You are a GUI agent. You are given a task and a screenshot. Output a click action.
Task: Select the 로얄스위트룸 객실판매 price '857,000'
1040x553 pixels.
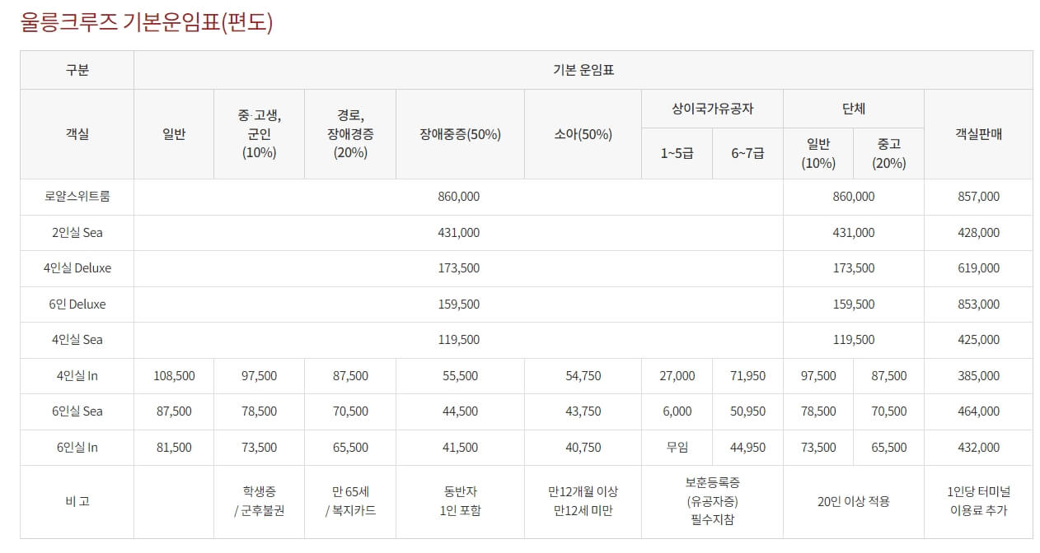[x=978, y=197]
